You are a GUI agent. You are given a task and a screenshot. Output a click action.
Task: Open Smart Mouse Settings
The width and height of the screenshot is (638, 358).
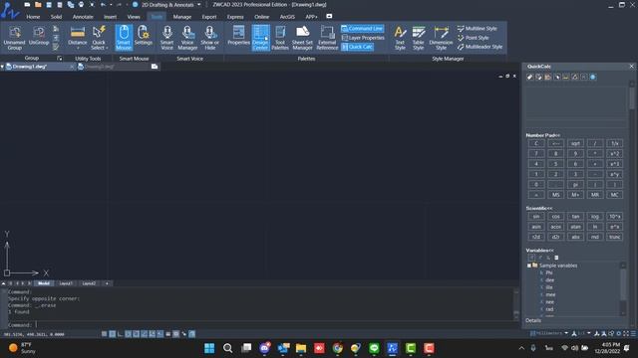pyautogui.click(x=144, y=36)
